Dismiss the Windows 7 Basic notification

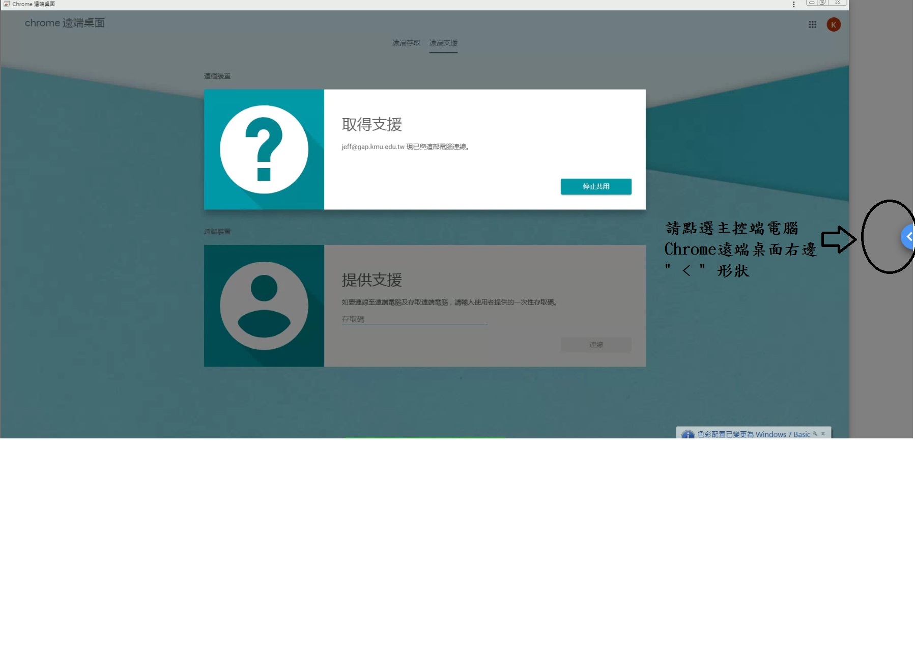click(x=823, y=434)
